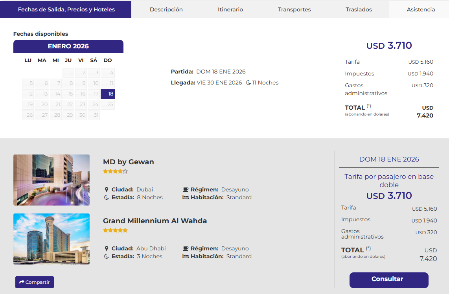Click the coffee cup icon for MD by Gewan
This screenshot has width=449, height=294.
[186, 189]
